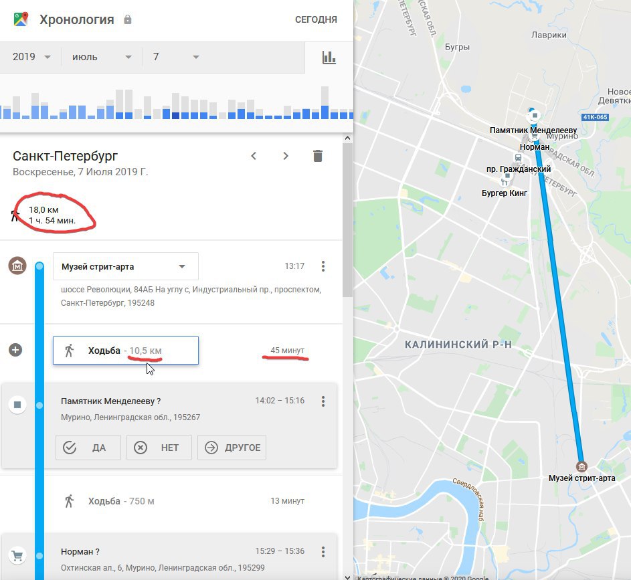Screen dimensions: 631x580
Task: Click the timeline panel scrollbar down arrow
Action: [x=348, y=577]
